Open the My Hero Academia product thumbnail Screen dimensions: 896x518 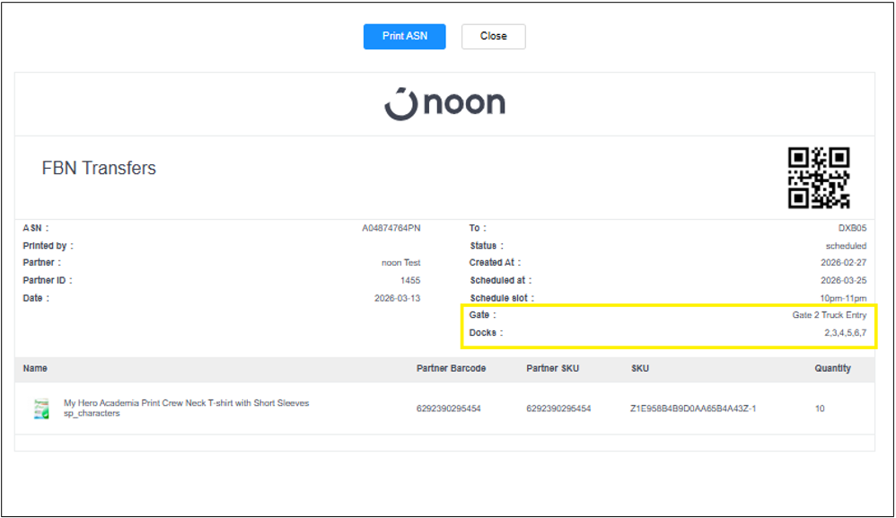[x=40, y=408]
